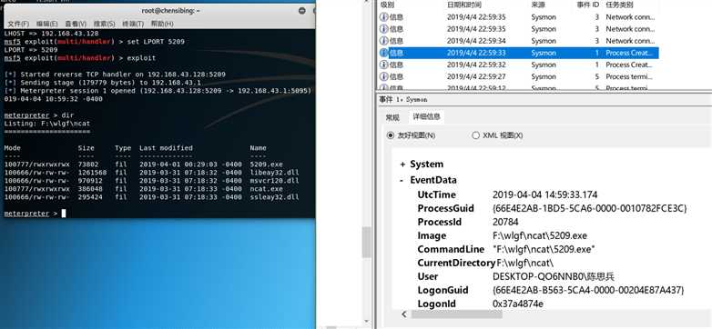Click the info icon of the 22:59:34 event
This screenshot has height=329, width=712.
[383, 41]
